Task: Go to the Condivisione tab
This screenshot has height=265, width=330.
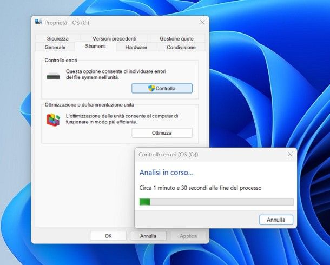Action: 181,47
